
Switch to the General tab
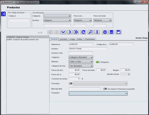click(x=54, y=39)
